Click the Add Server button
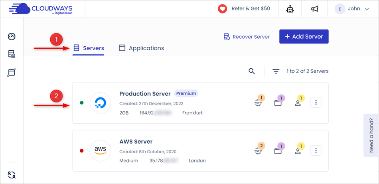Viewport: 379px width, 184px height. (304, 36)
